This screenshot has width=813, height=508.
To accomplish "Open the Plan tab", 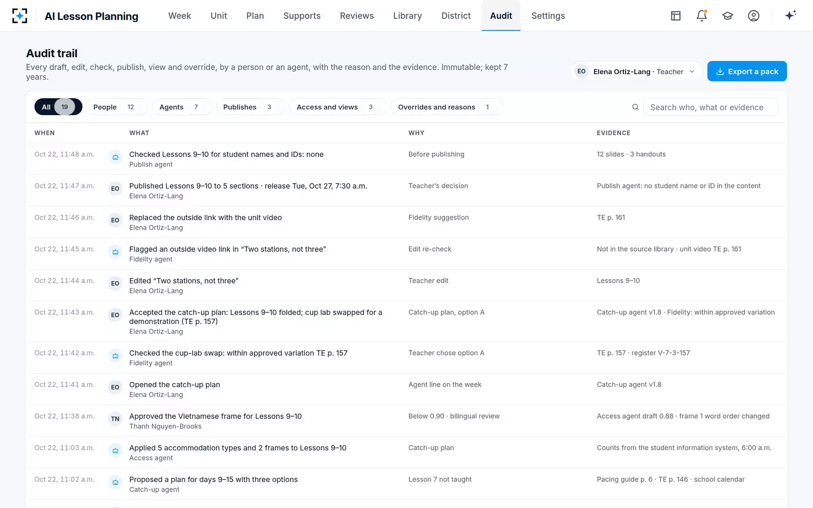I will tap(255, 16).
